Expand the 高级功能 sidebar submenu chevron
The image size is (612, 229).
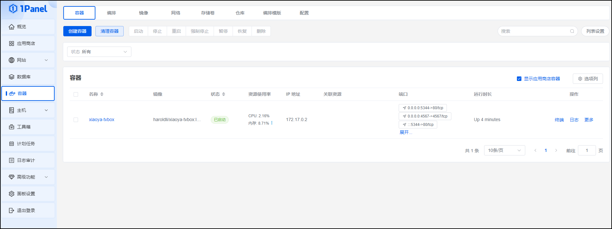coord(46,177)
